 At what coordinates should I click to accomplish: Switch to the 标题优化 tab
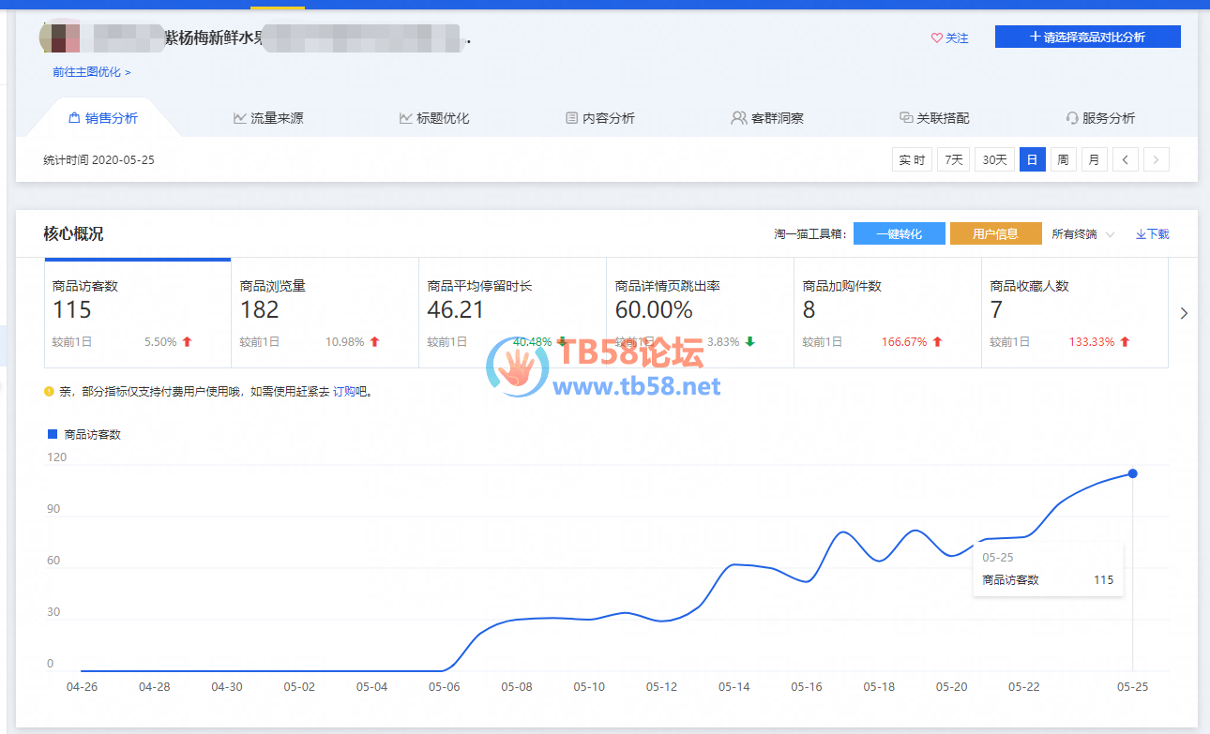434,118
